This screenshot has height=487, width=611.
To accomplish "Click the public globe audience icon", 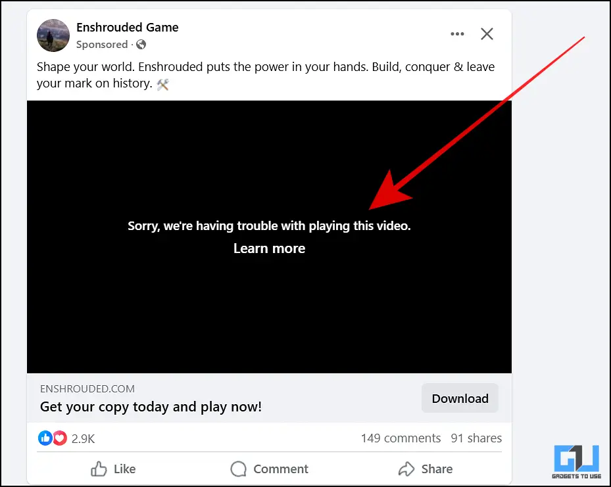I will pos(141,45).
